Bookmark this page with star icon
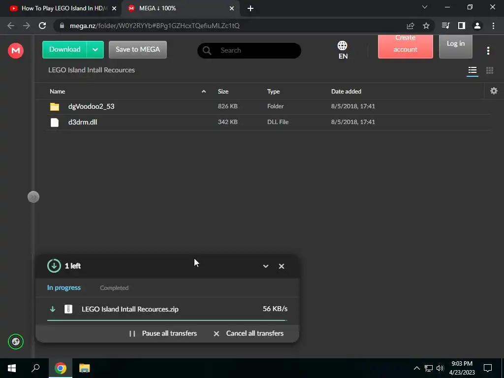504x378 pixels. point(426,26)
